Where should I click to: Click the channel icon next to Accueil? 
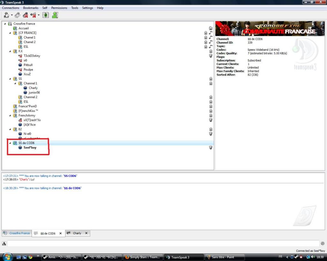pyautogui.click(x=15, y=28)
